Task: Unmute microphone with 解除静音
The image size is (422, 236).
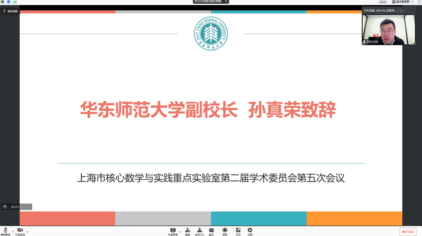Action: pyautogui.click(x=5, y=231)
